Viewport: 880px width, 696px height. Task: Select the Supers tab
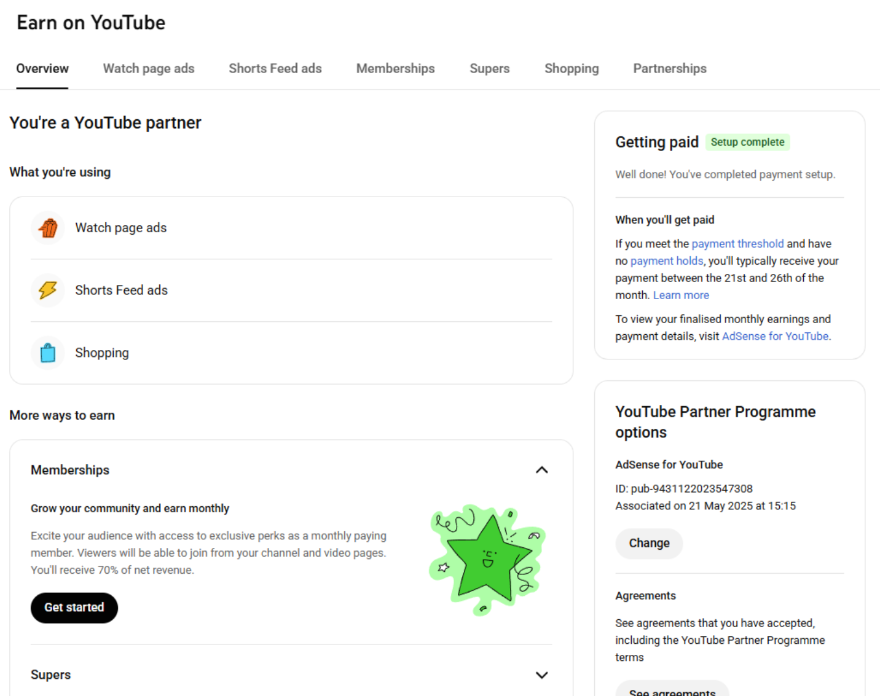[489, 69]
